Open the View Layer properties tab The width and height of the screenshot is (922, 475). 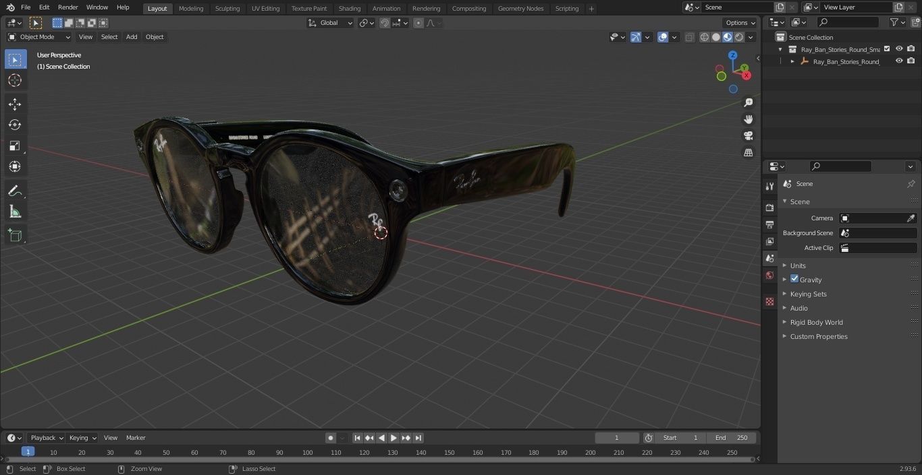pos(769,241)
